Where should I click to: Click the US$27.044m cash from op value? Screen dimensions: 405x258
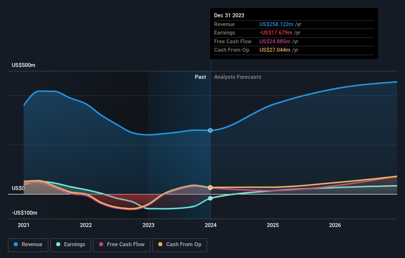click(275, 50)
